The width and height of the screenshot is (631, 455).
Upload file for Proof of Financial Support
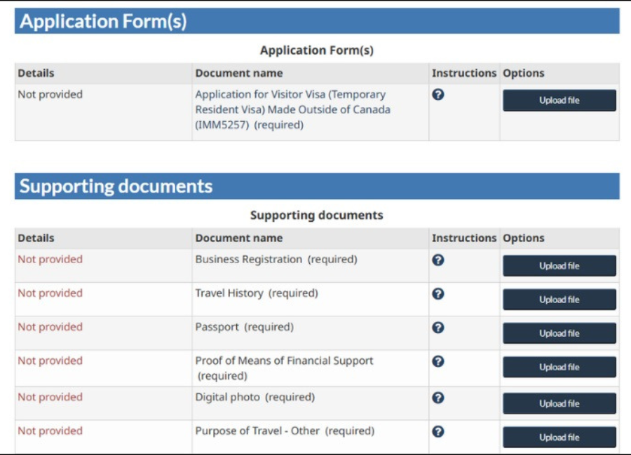[x=559, y=367]
